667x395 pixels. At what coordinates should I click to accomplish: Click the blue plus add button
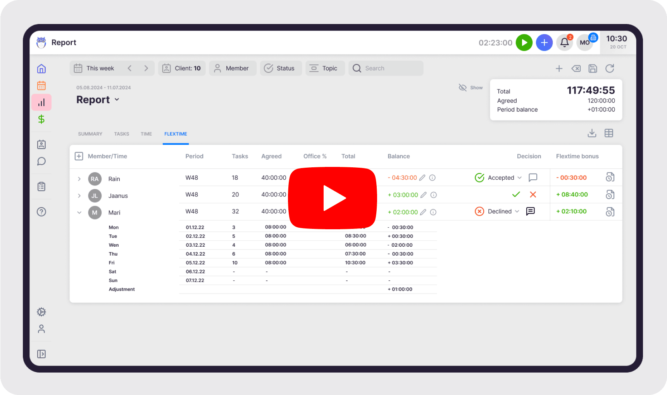[544, 43]
